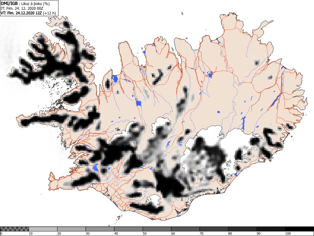314x236 pixels.
Task: Pick the 20–30 gray legend swatch
Action: [72, 229]
